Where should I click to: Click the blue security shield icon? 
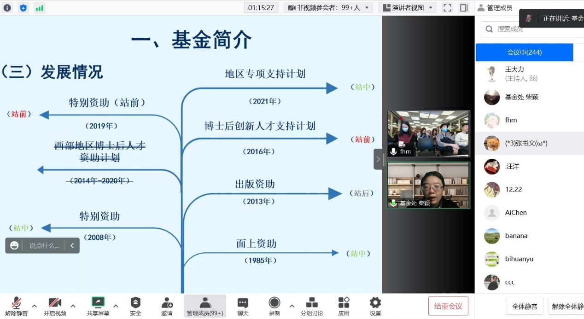click(x=23, y=8)
